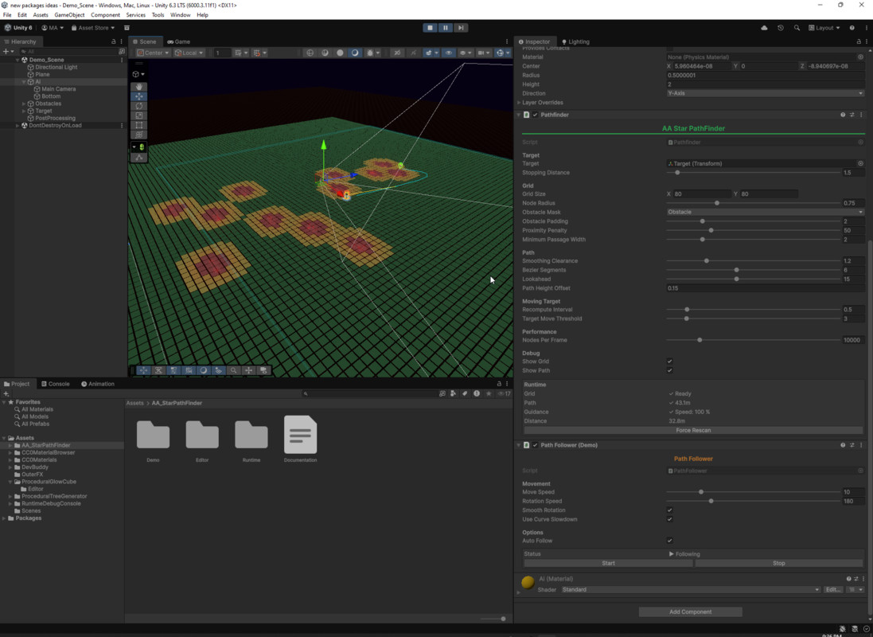Switch to the Console tab
This screenshot has width=873, height=637.
tap(56, 384)
